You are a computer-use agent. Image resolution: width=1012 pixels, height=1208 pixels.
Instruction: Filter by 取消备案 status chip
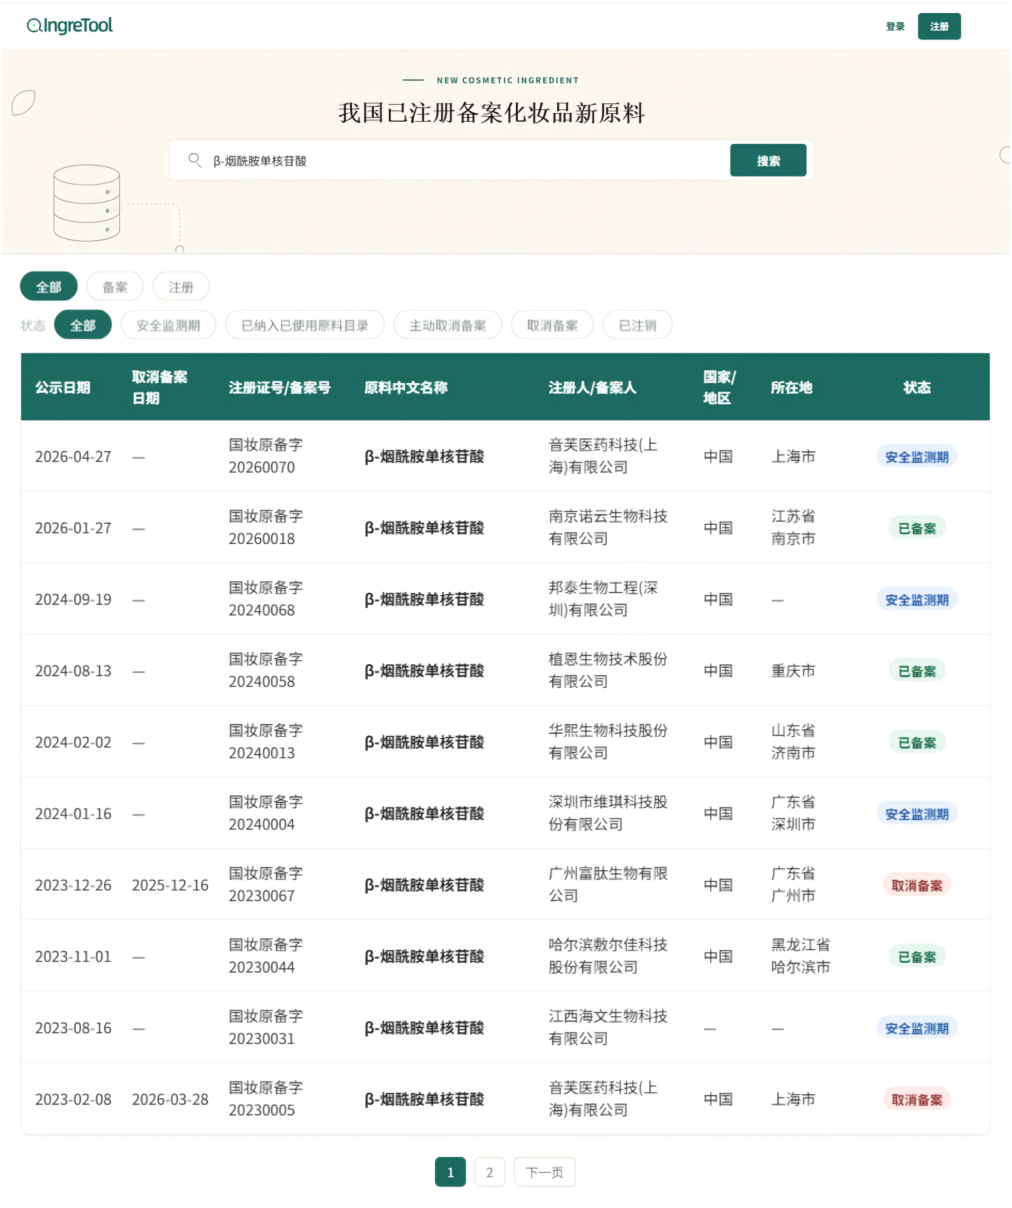552,325
